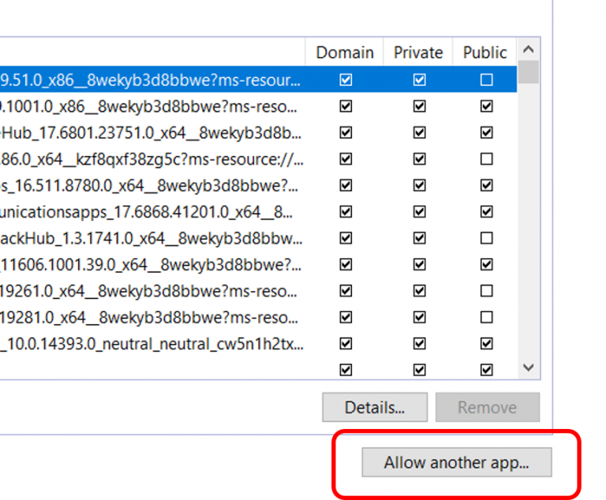The width and height of the screenshot is (606, 500).
Task: Uncheck Domain for the 11606.1001.39.0 entry
Action: click(x=345, y=264)
